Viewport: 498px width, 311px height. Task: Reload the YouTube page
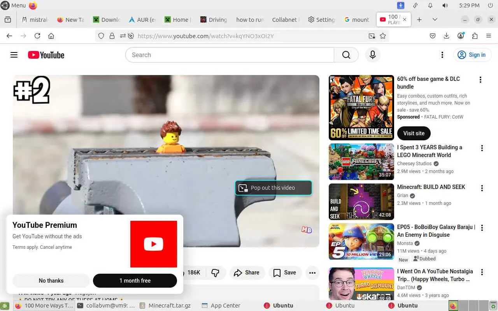37,36
